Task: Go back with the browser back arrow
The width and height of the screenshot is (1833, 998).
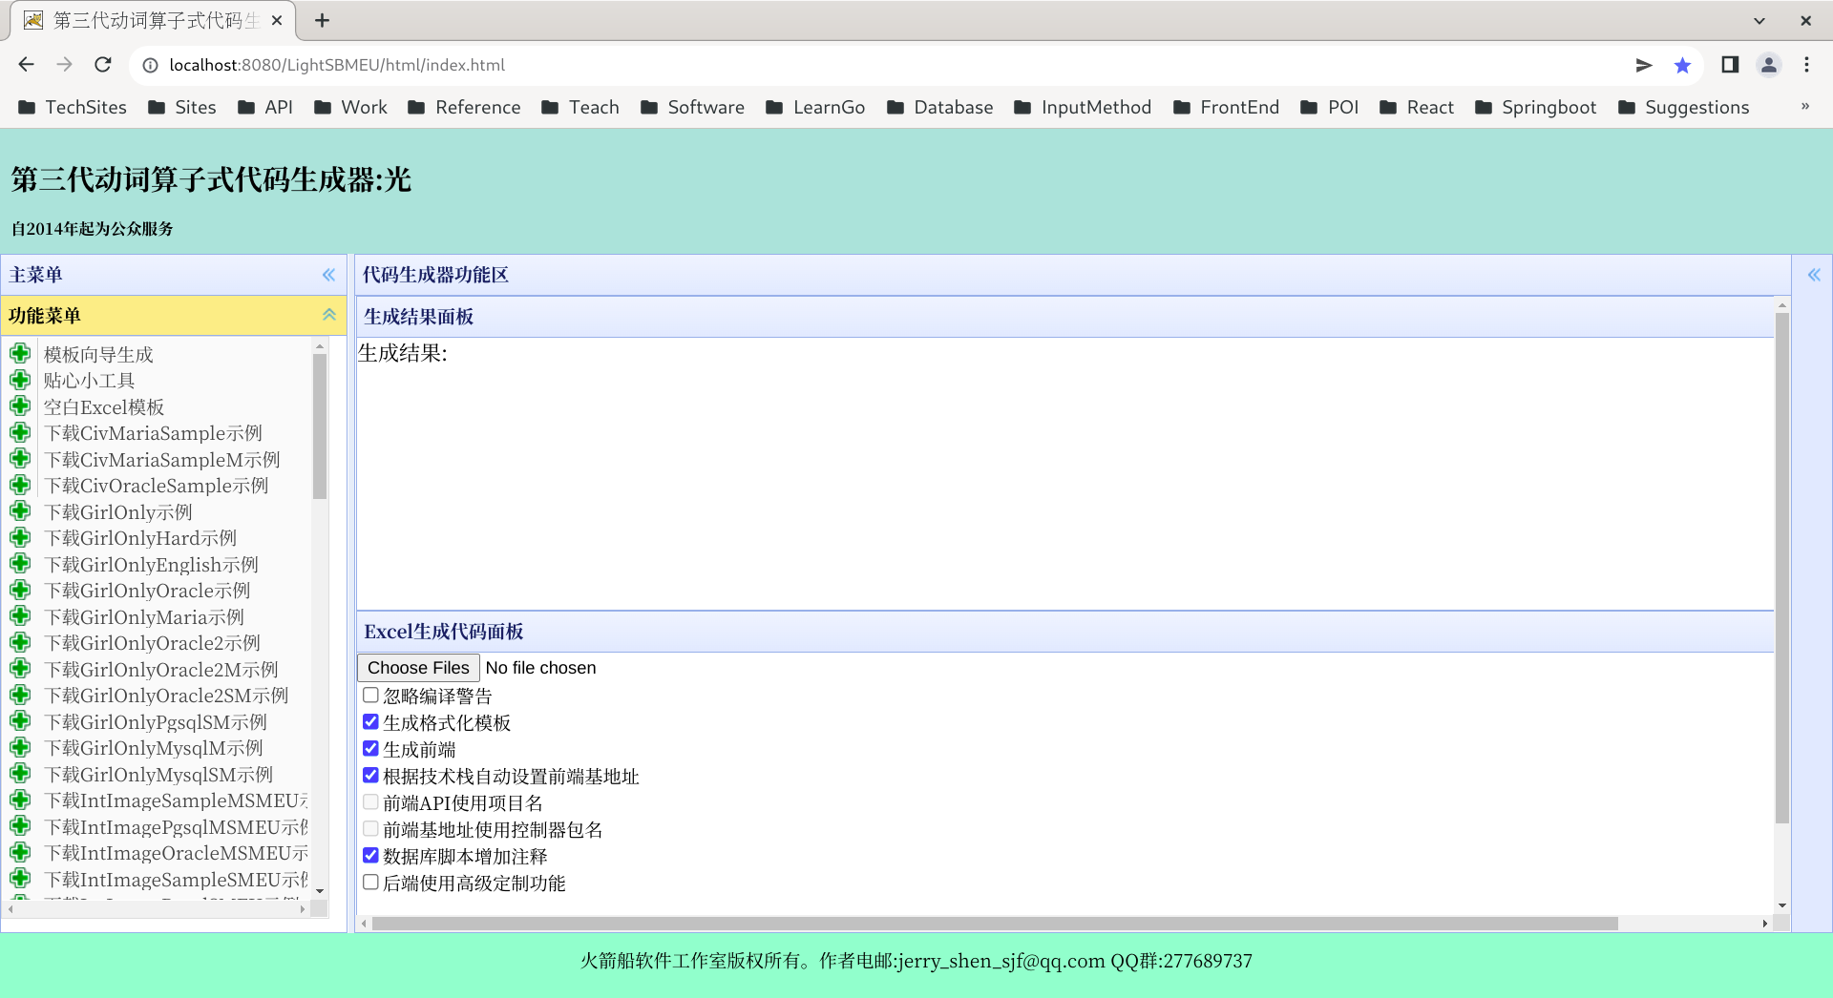Action: 27,65
